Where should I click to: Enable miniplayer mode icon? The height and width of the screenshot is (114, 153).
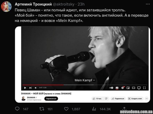pos(128,88)
